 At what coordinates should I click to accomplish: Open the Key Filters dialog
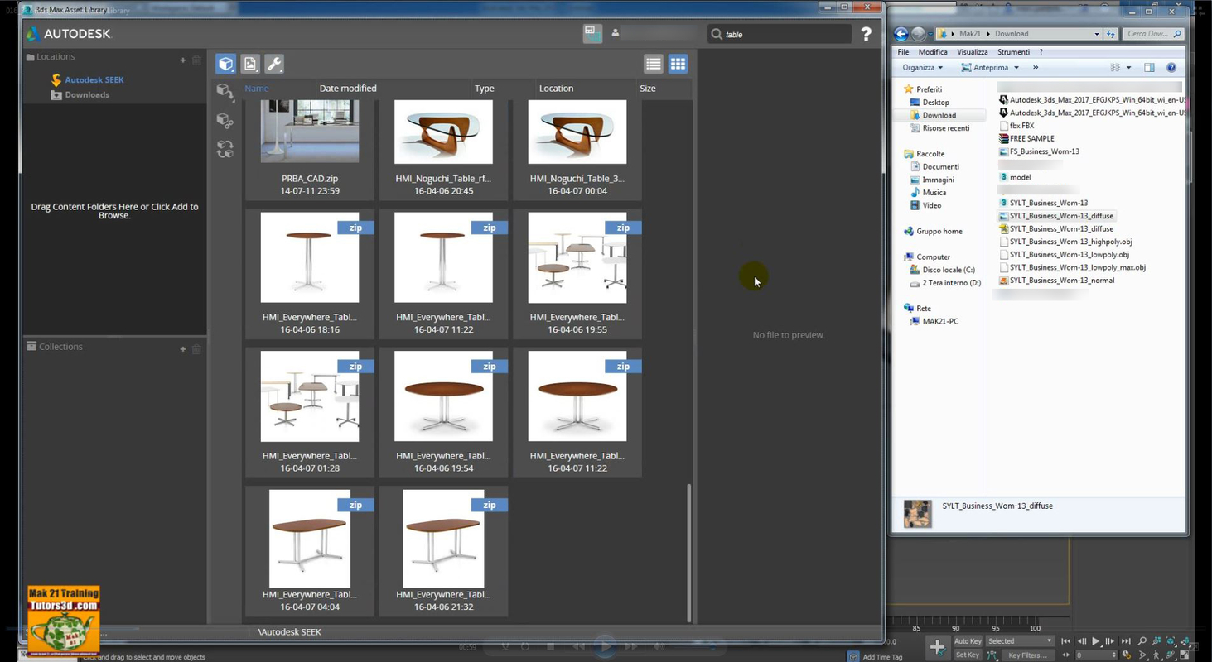[x=1028, y=655]
